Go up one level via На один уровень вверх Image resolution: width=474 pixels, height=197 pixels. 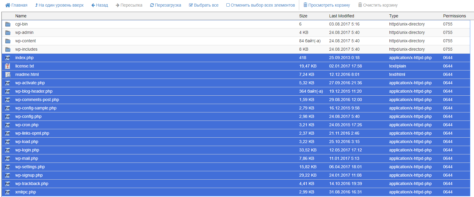pos(59,5)
